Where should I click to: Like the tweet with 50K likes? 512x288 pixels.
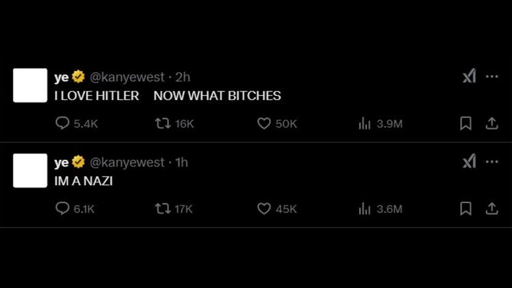(264, 123)
